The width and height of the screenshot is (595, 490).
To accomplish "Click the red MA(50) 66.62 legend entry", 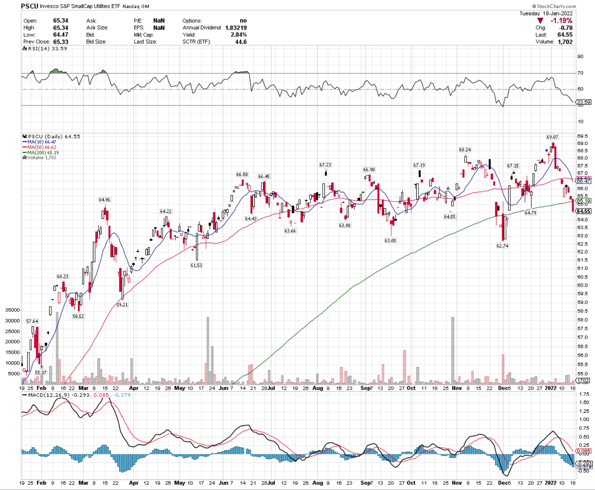I will [x=39, y=147].
